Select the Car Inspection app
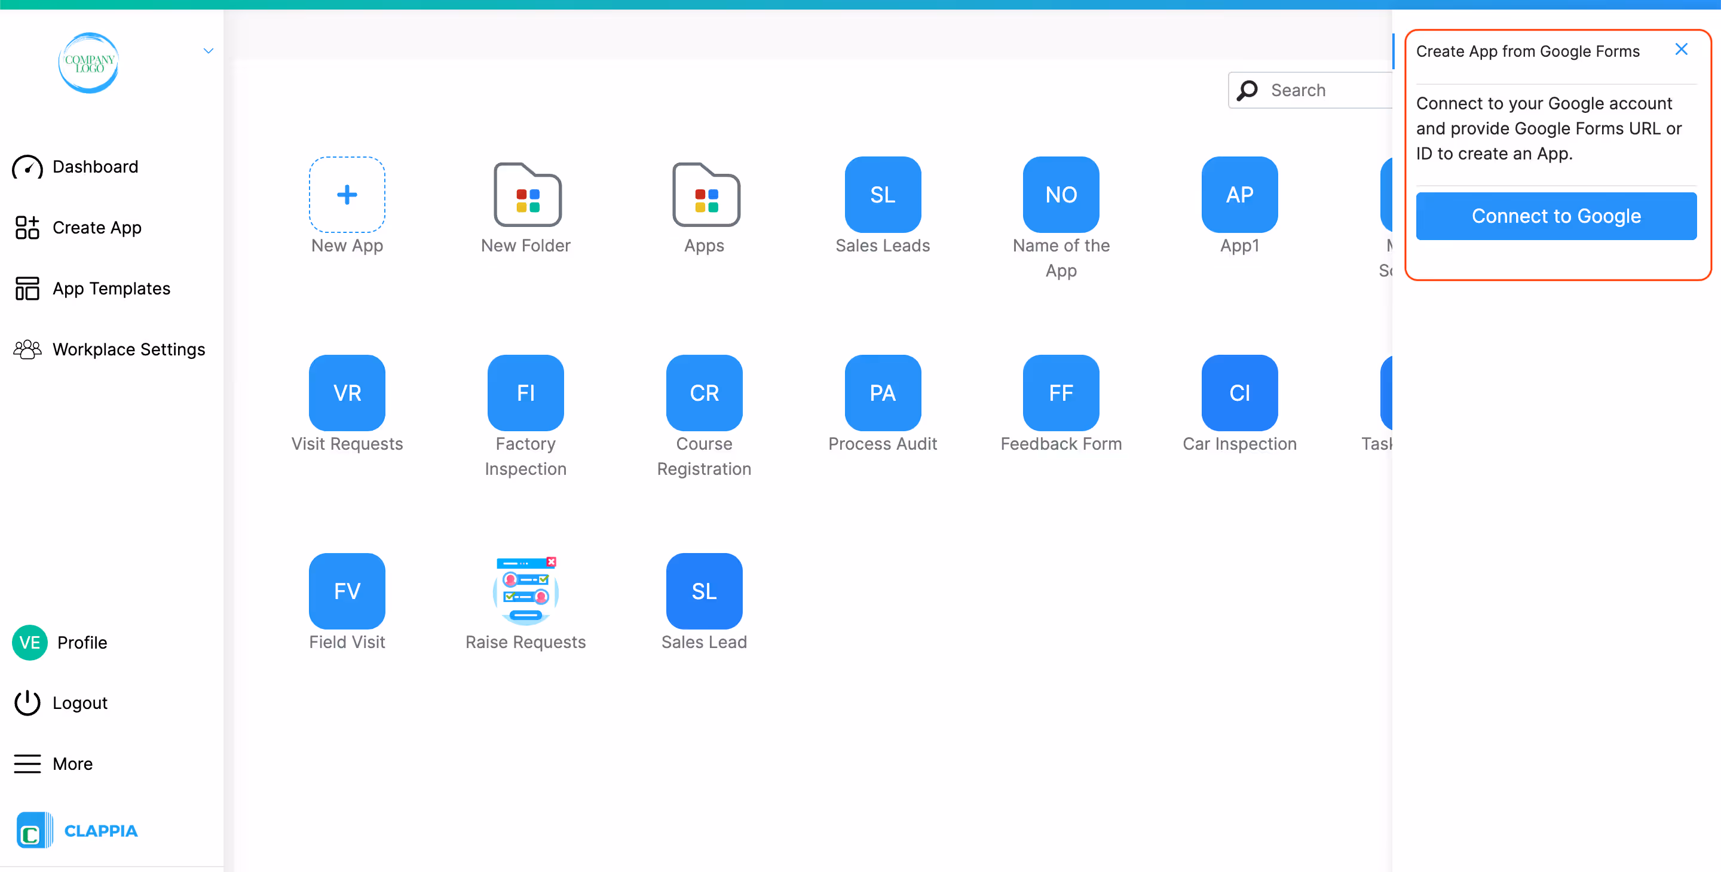Screen dimensions: 1721x872 (x=1239, y=392)
